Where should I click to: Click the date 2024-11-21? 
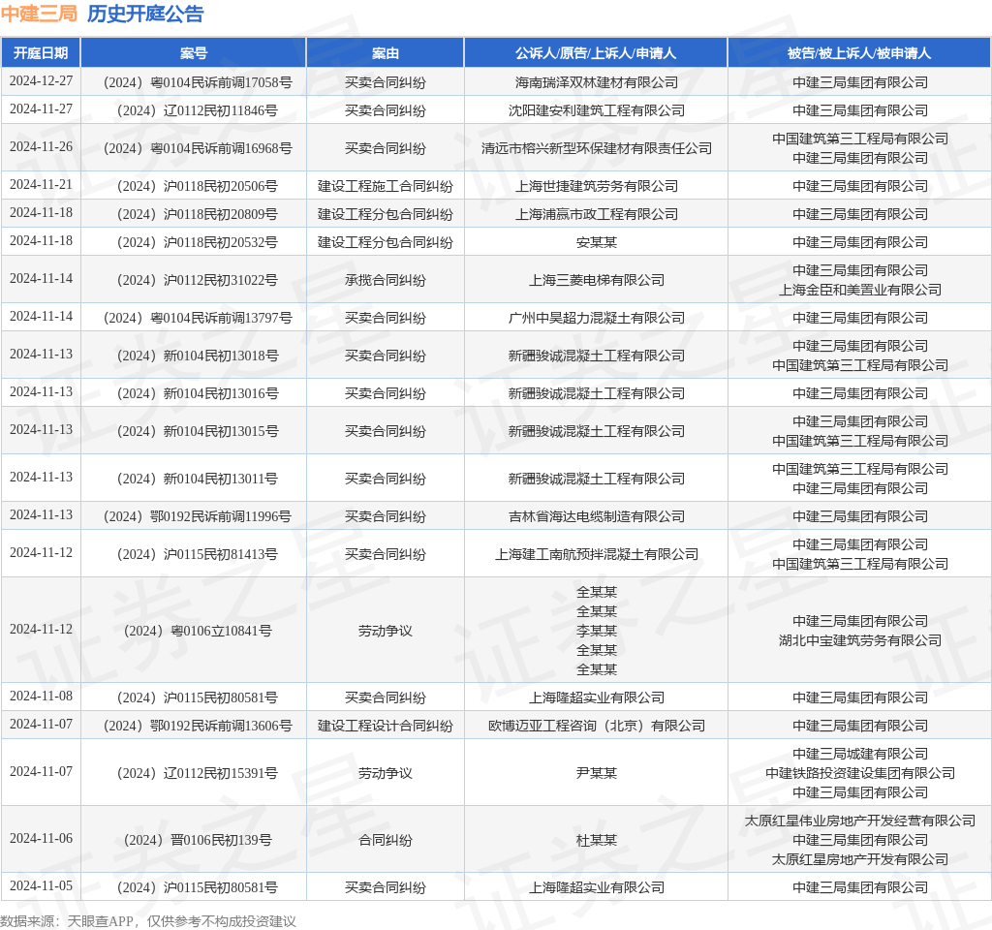coord(41,185)
